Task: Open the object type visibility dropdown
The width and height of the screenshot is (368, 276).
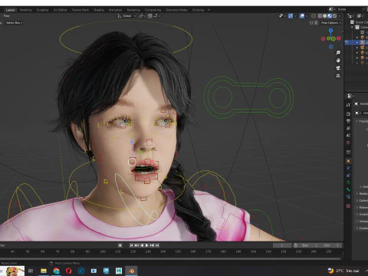Action: click(x=282, y=16)
